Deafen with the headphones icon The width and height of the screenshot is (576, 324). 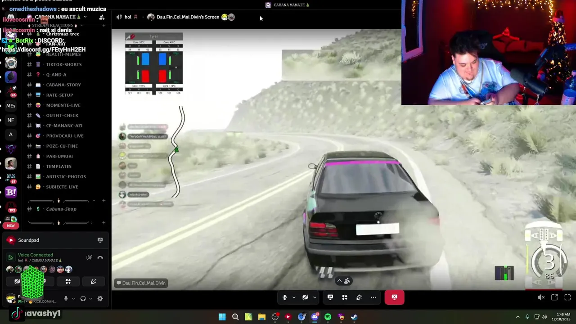coord(83,298)
